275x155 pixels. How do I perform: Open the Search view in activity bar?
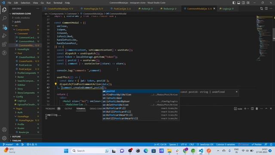coord(4,18)
